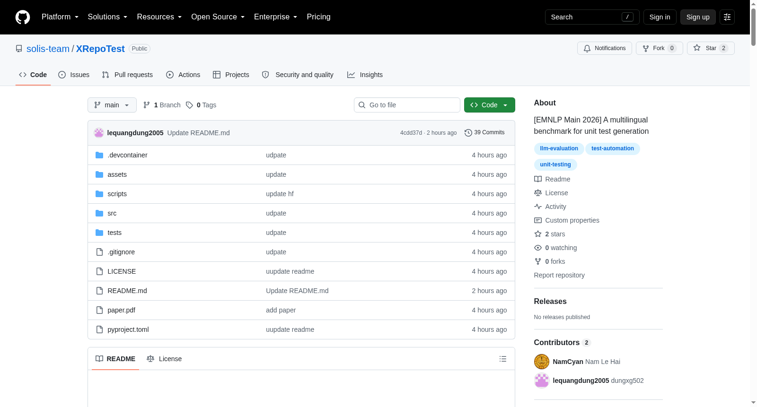Click the commit history clock icon
This screenshot has width=757, height=407.
pyautogui.click(x=468, y=133)
